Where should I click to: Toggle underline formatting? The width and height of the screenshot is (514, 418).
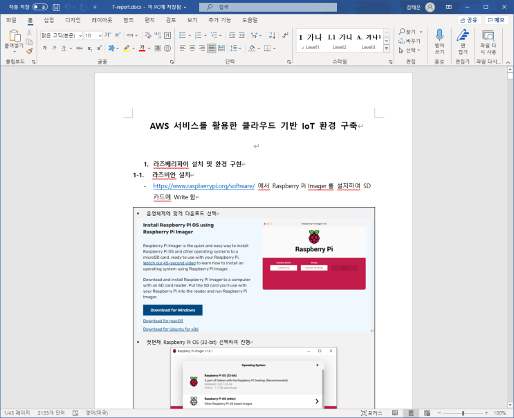tap(64, 48)
